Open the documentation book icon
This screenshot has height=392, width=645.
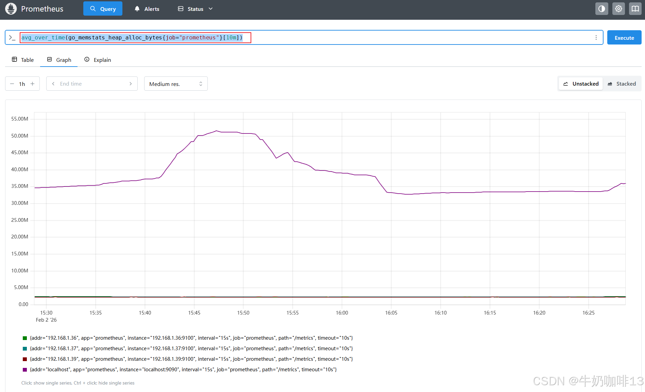[x=635, y=9]
